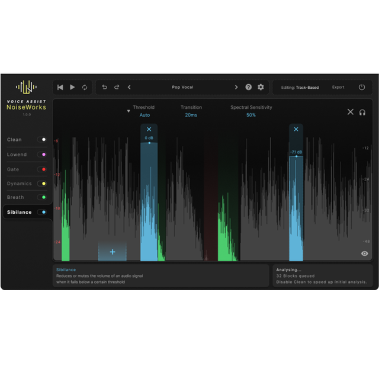Adjust the -7.1 dB region level handle
Screen dimensions: 379x379
click(296, 156)
